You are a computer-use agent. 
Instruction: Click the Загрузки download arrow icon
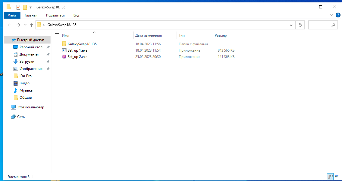[15, 62]
